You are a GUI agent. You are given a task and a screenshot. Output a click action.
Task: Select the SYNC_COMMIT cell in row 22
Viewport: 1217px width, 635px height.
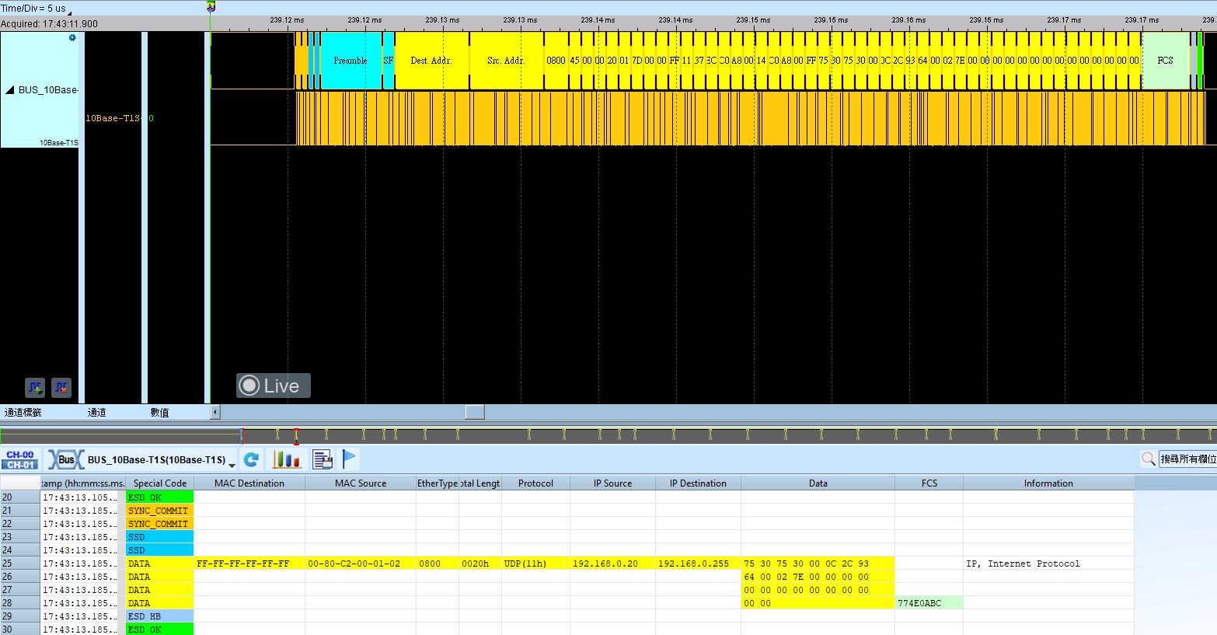coord(159,524)
